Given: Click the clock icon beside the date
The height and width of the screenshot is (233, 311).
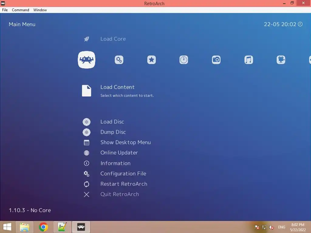Looking at the screenshot, I should 300,24.
